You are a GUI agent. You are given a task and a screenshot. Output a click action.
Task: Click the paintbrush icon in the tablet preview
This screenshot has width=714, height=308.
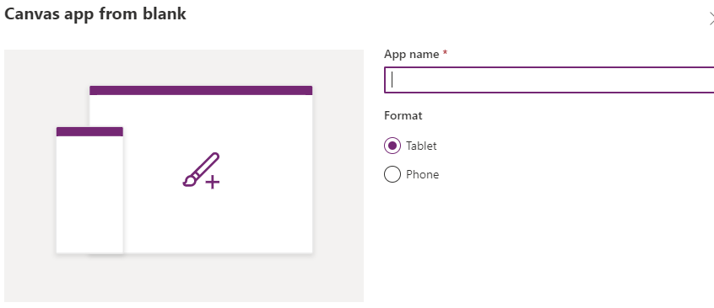coord(201,169)
